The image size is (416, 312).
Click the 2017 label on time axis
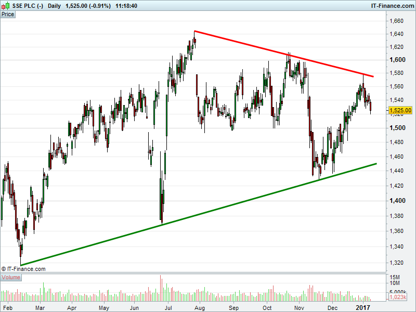click(362, 308)
